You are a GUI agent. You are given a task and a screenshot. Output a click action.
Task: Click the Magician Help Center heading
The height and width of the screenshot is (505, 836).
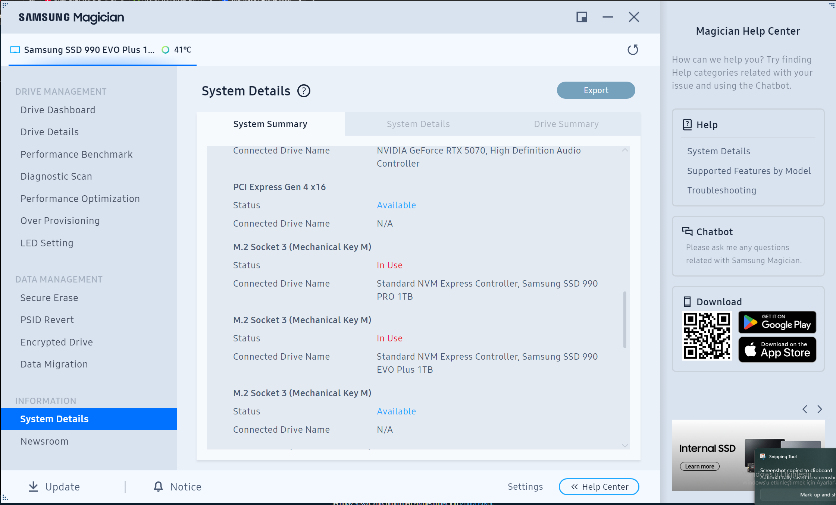point(748,31)
